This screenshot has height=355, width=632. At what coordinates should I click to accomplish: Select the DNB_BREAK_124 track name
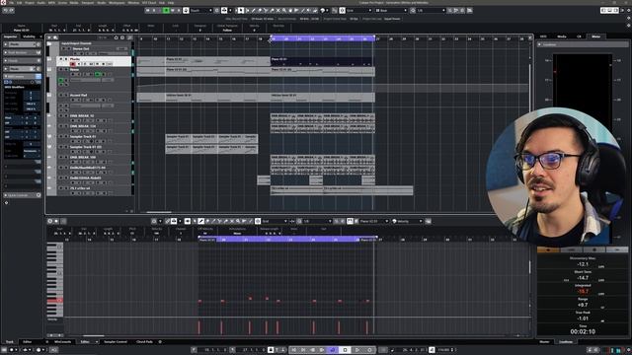tap(82, 126)
